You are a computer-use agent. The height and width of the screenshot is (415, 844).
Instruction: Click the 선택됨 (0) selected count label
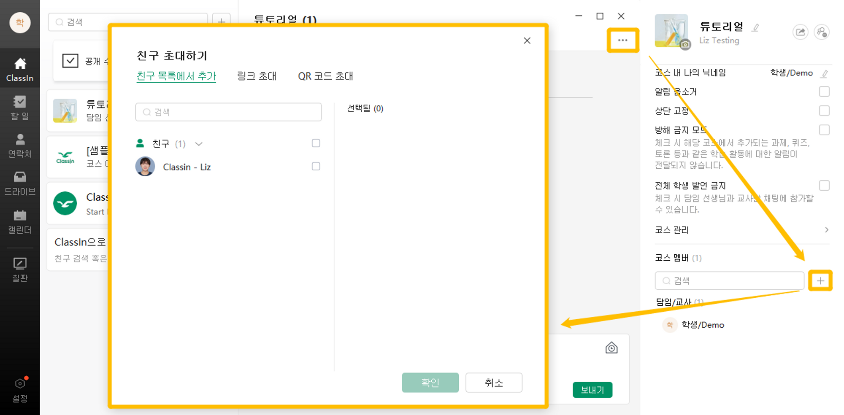tap(365, 108)
